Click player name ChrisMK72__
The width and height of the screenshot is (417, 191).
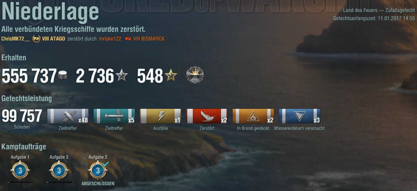point(16,39)
